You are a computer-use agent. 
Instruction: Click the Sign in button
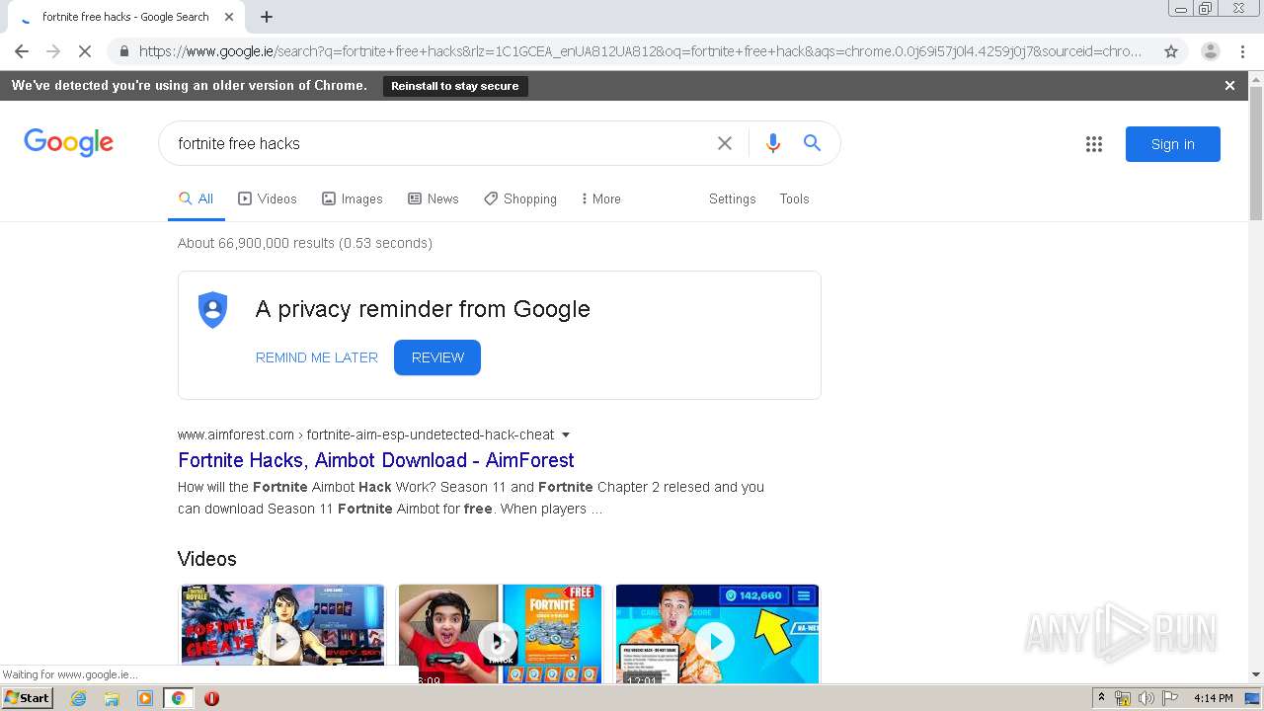tap(1173, 144)
